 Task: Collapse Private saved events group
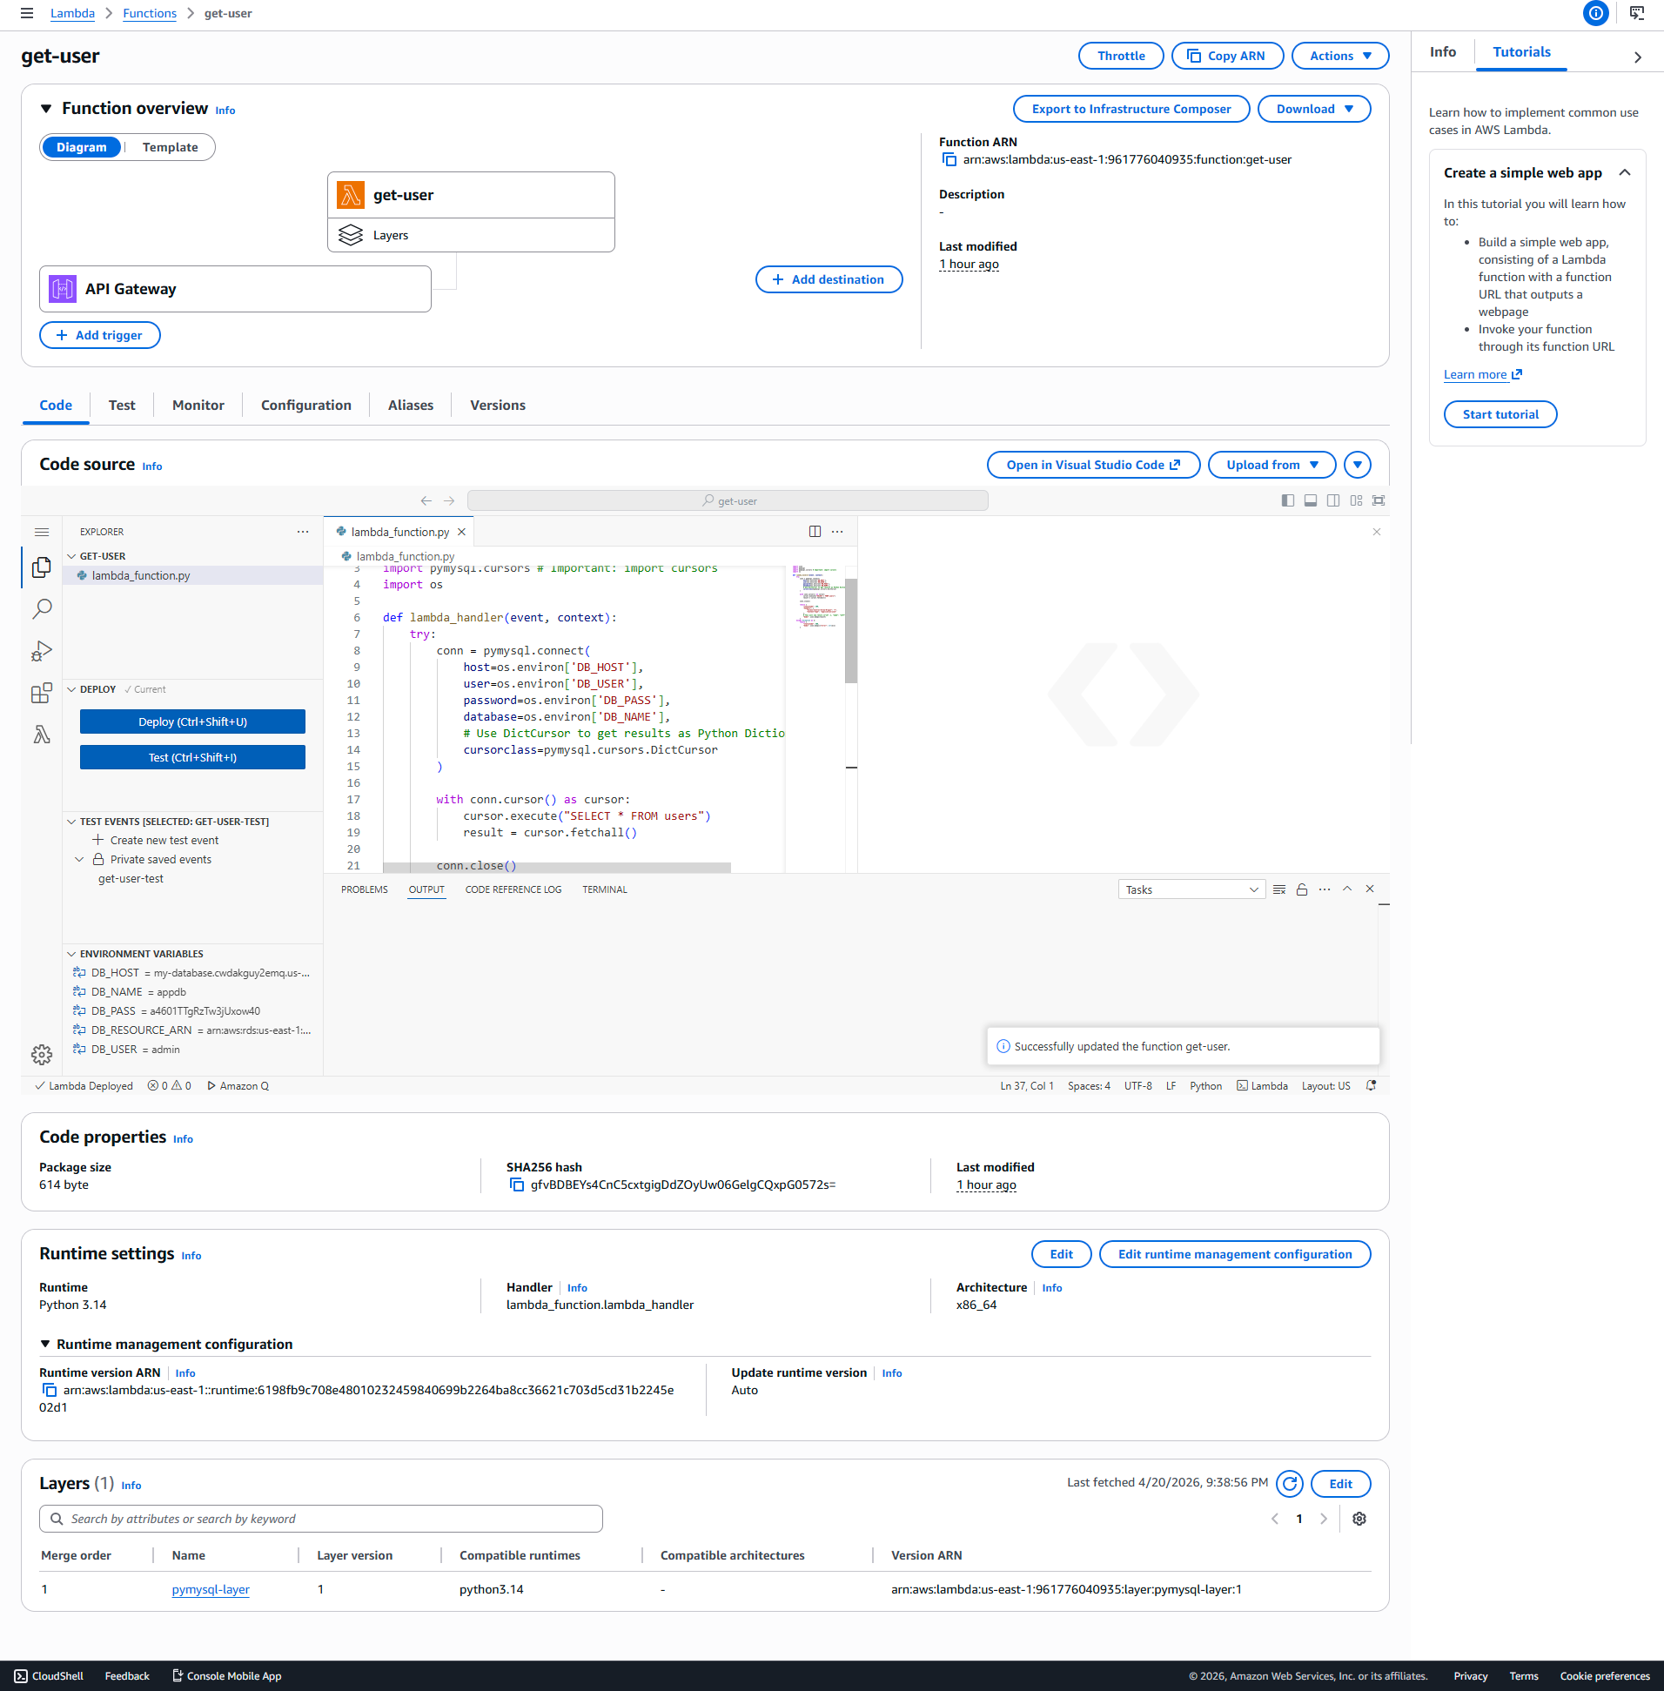79,860
